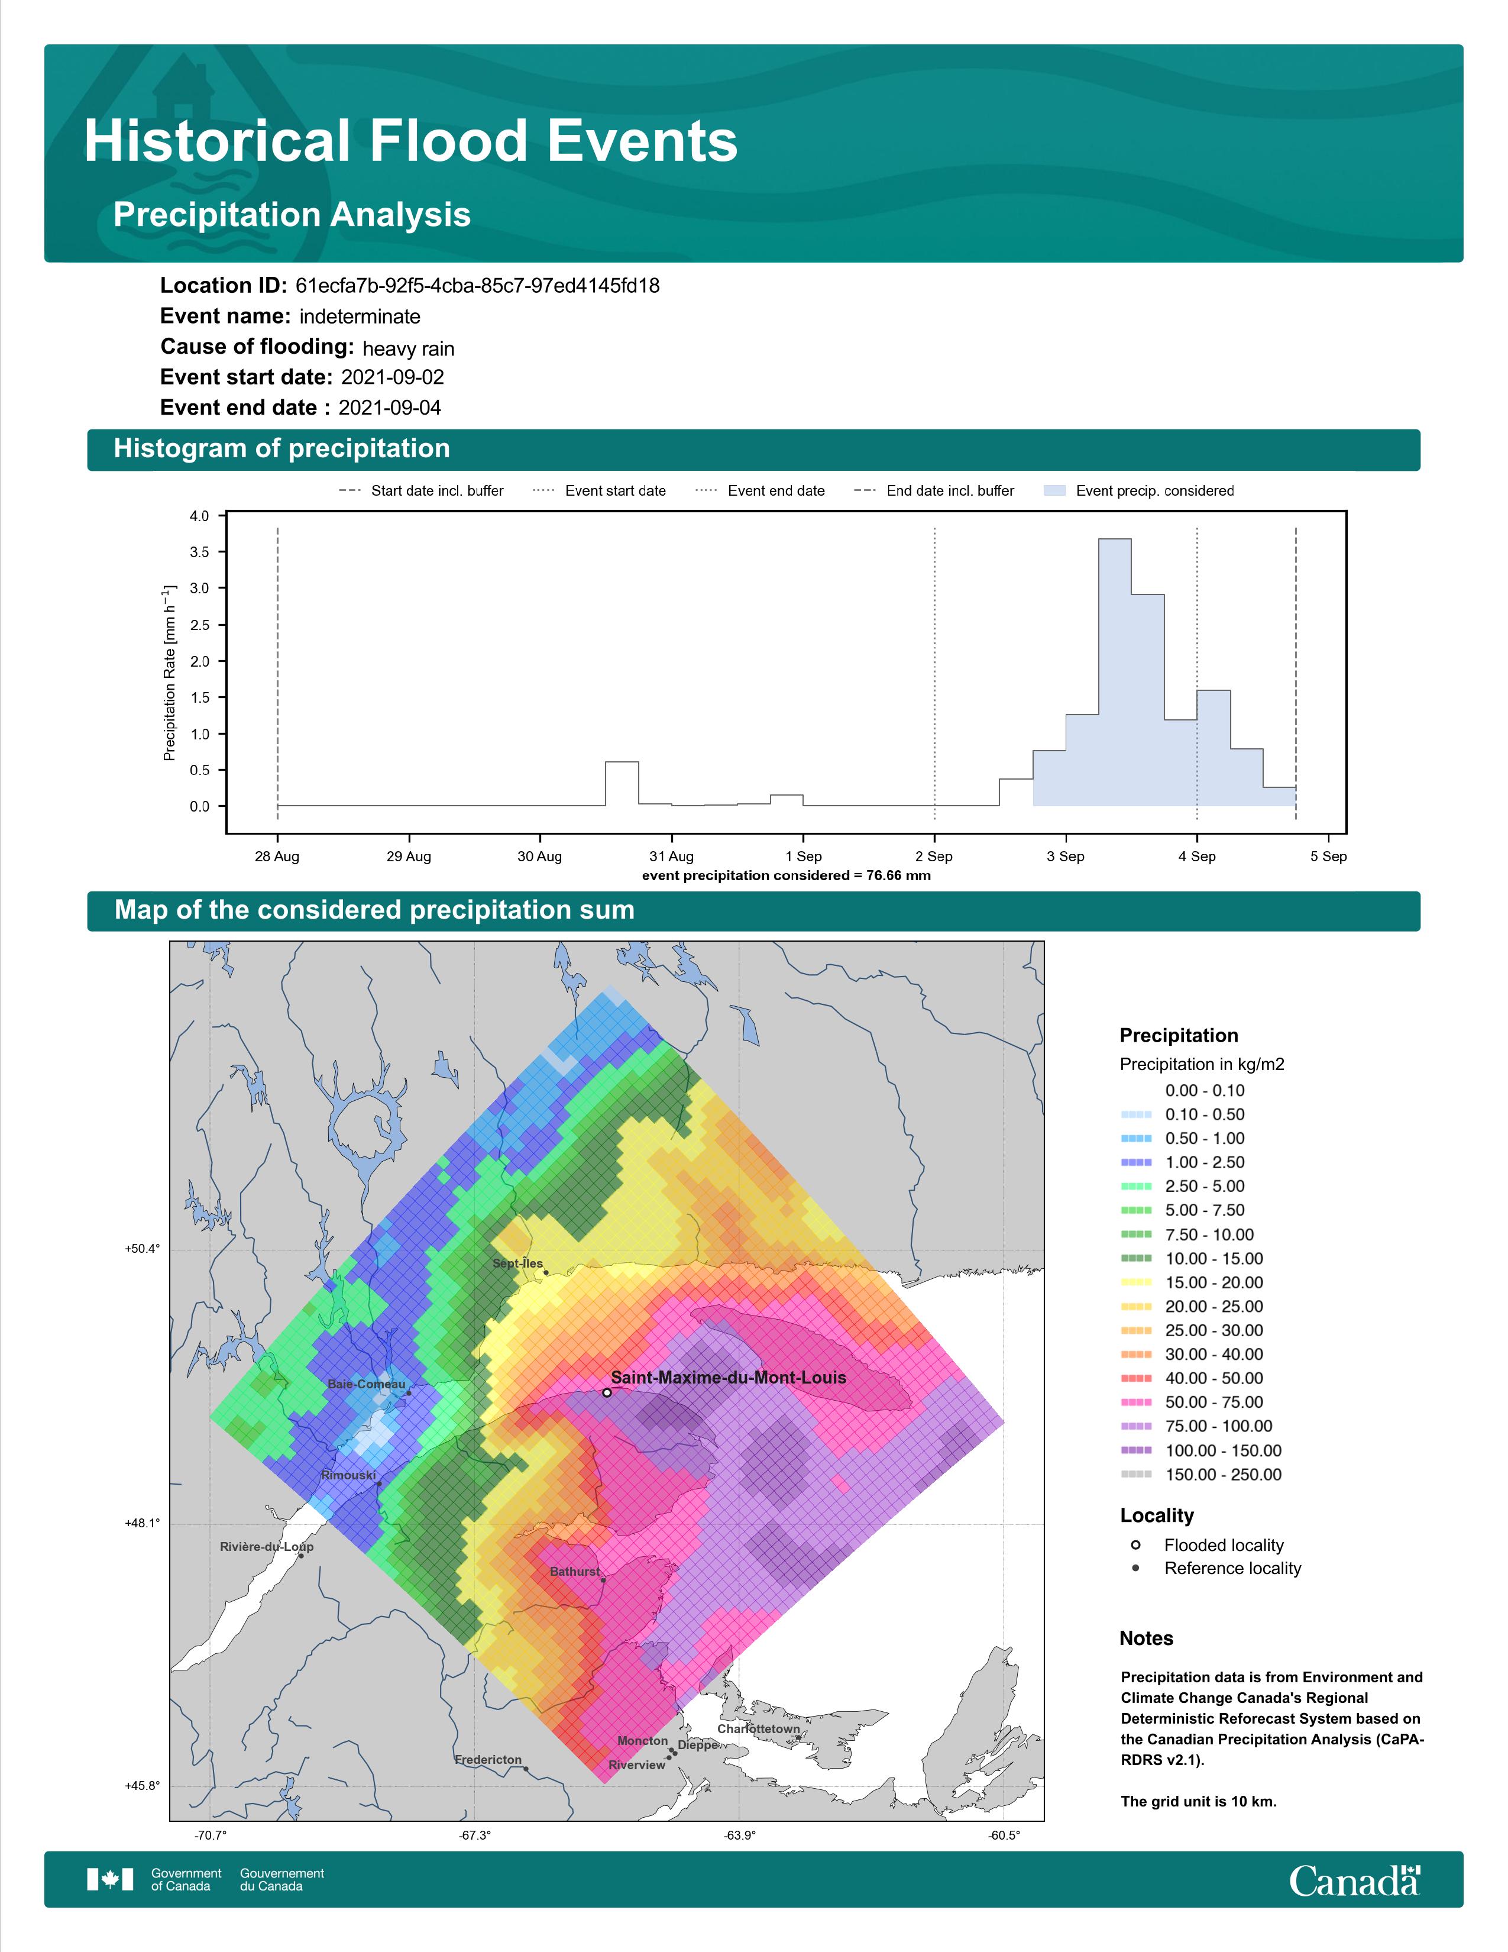Click the Charlottetown locality label on map

[x=759, y=1730]
